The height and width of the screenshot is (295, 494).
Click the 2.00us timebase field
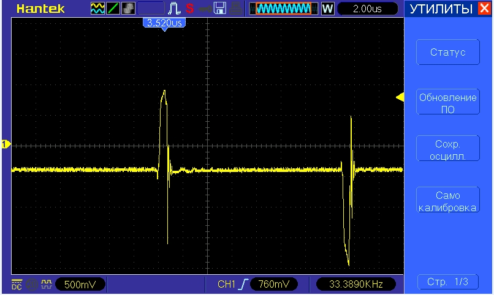click(368, 9)
